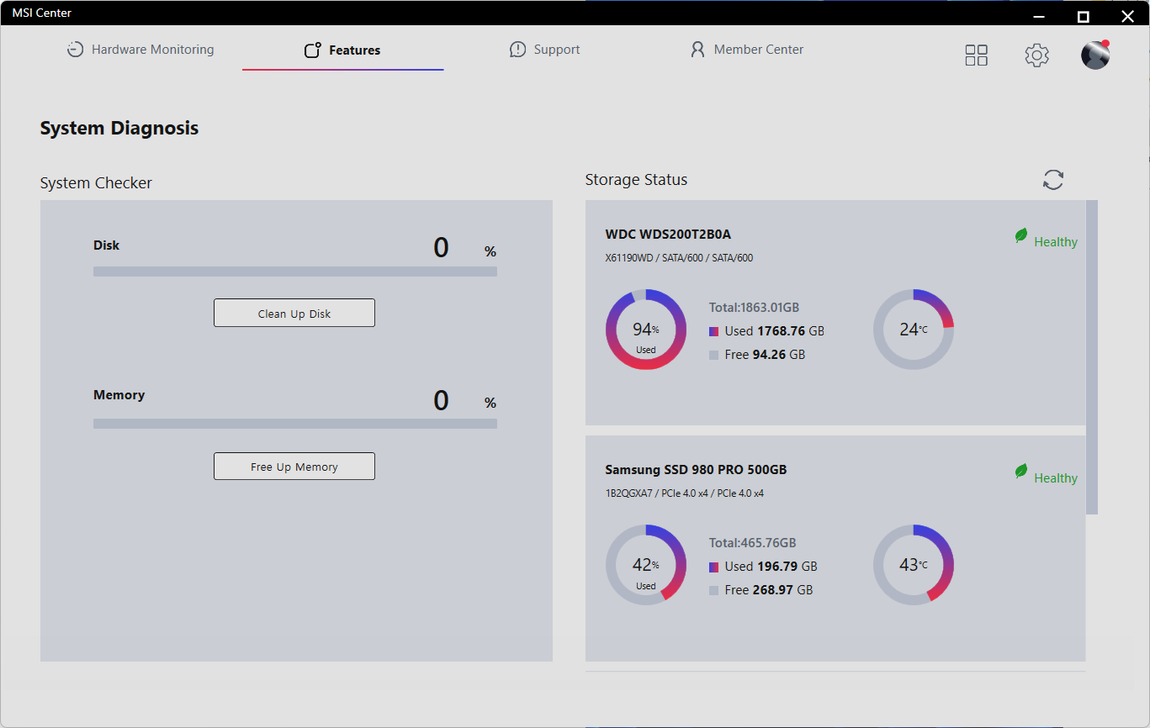Click the X61190WD SATA/600 detail line
1150x728 pixels.
679,258
